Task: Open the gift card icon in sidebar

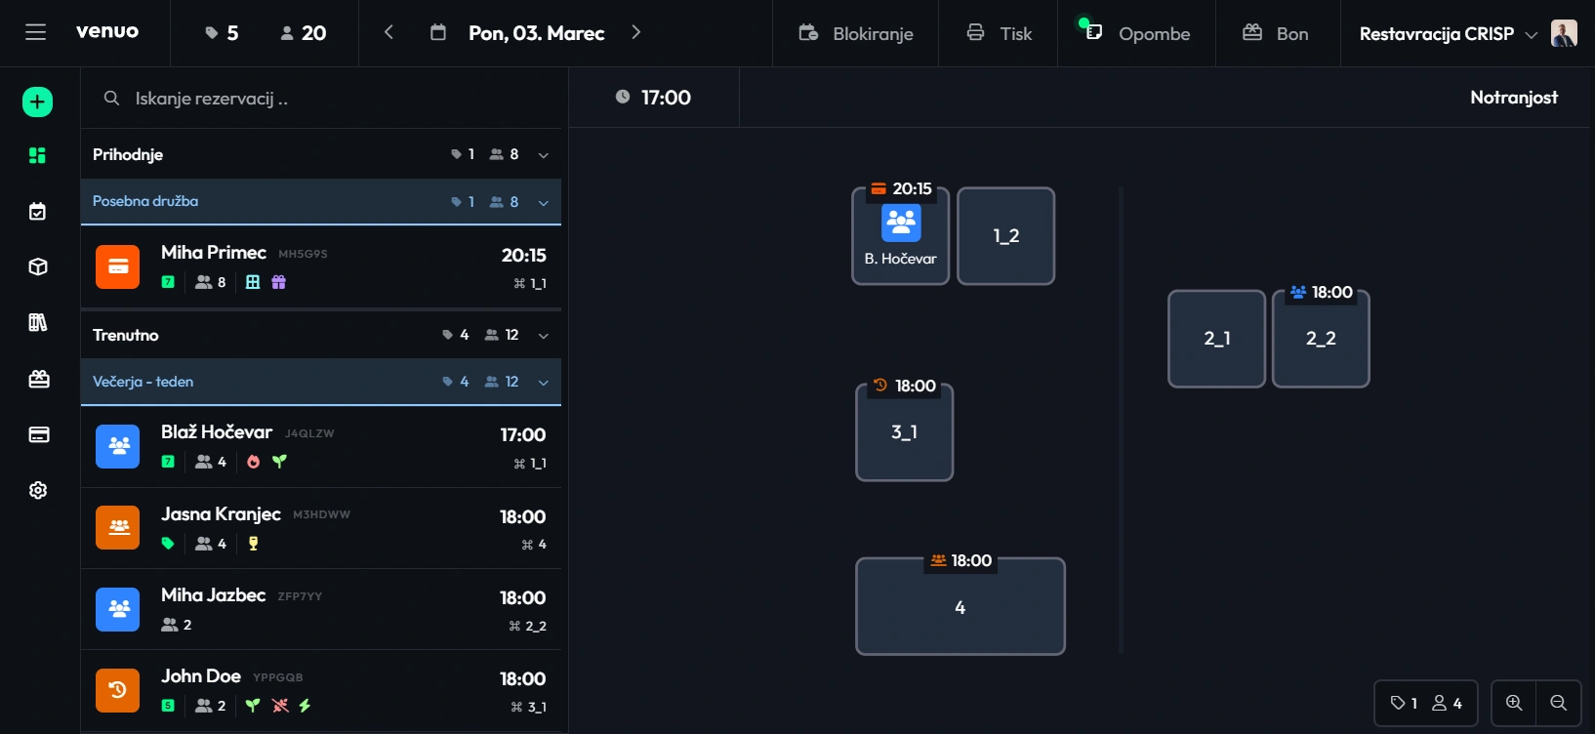Action: click(x=38, y=379)
